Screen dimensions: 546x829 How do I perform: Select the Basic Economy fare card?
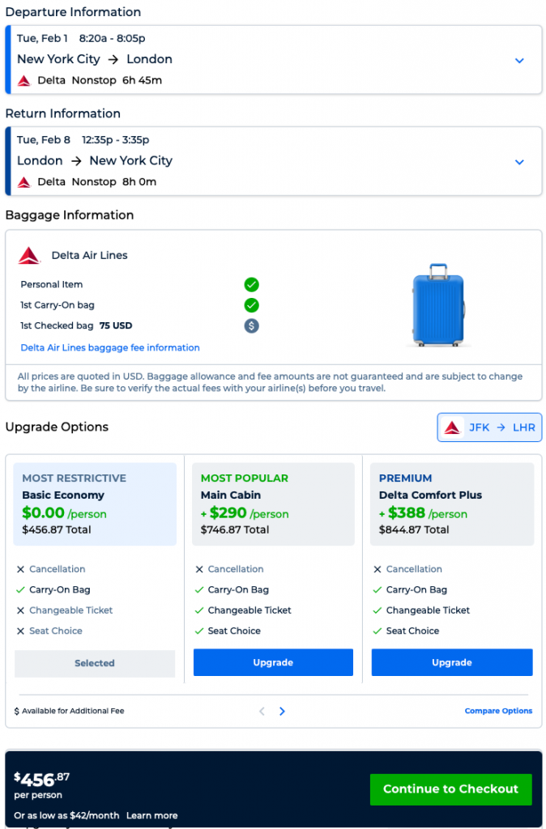pyautogui.click(x=95, y=504)
